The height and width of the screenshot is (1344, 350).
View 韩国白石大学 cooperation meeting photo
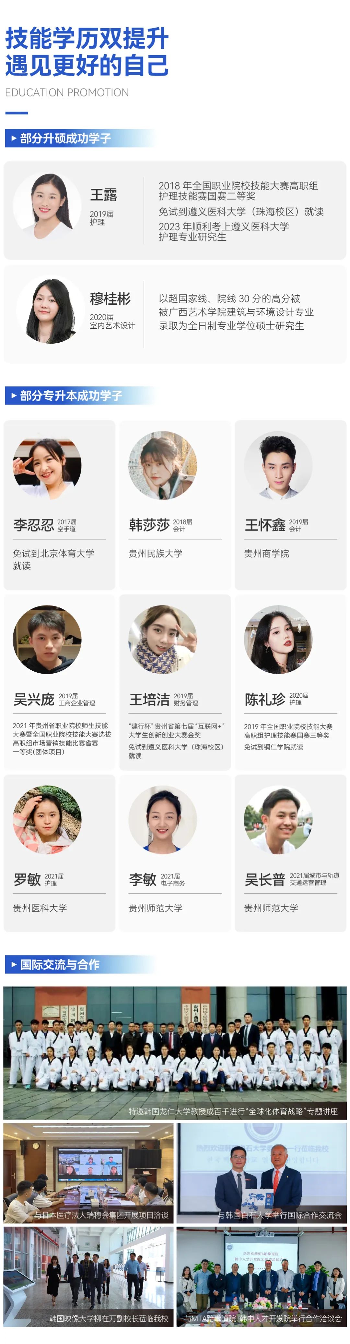262,1173
